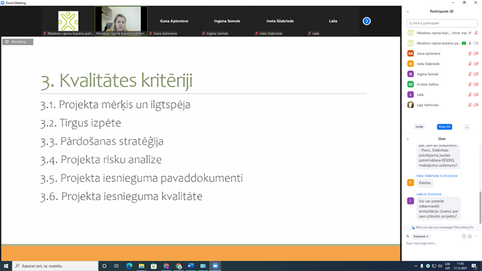Screen dimensions: 482x271
Task: Open Word from the taskbar
Action: 191,265
